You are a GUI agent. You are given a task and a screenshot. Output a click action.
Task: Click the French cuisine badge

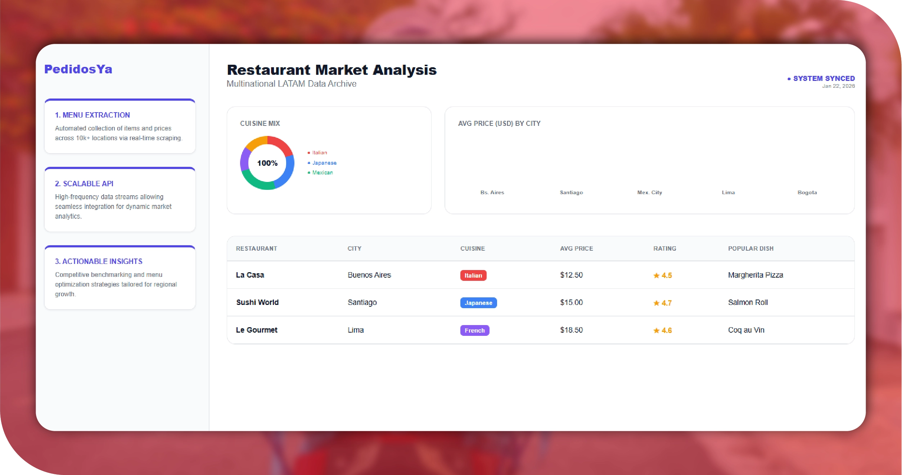(474, 330)
